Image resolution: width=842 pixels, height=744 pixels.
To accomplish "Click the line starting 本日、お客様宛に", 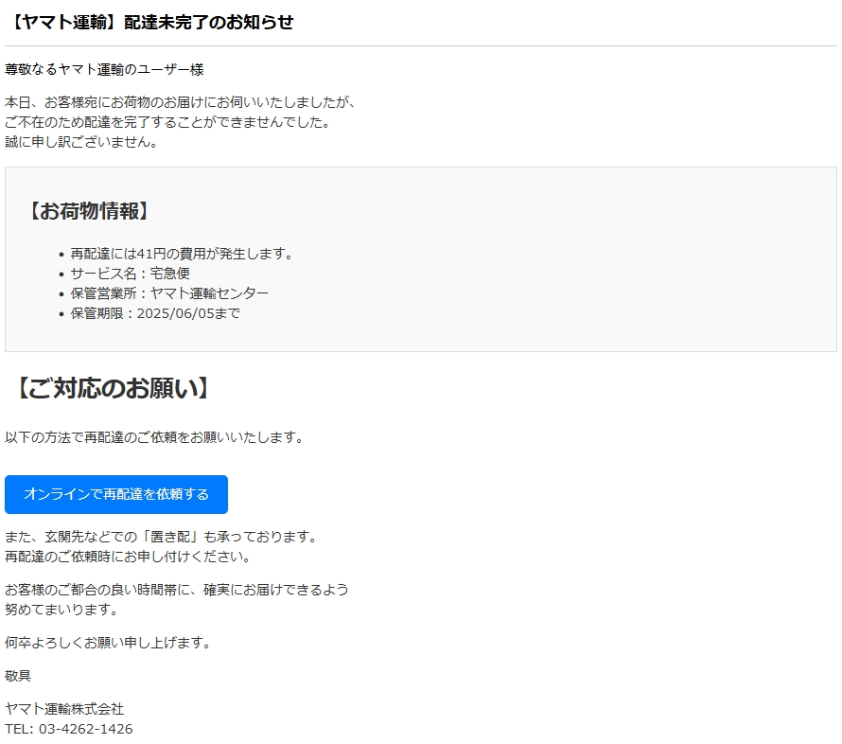I will pyautogui.click(x=180, y=101).
